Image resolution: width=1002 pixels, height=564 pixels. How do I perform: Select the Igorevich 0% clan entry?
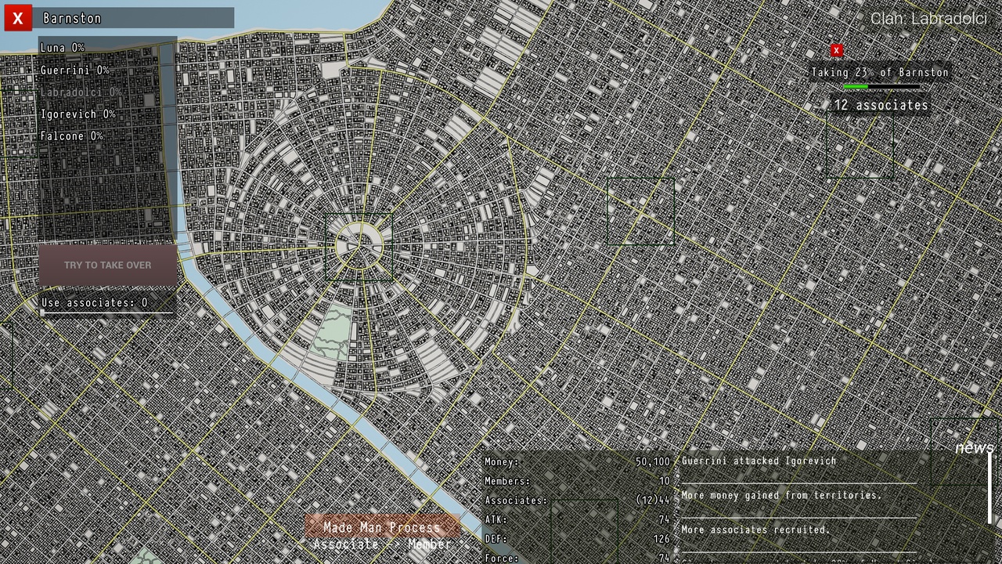tap(78, 114)
